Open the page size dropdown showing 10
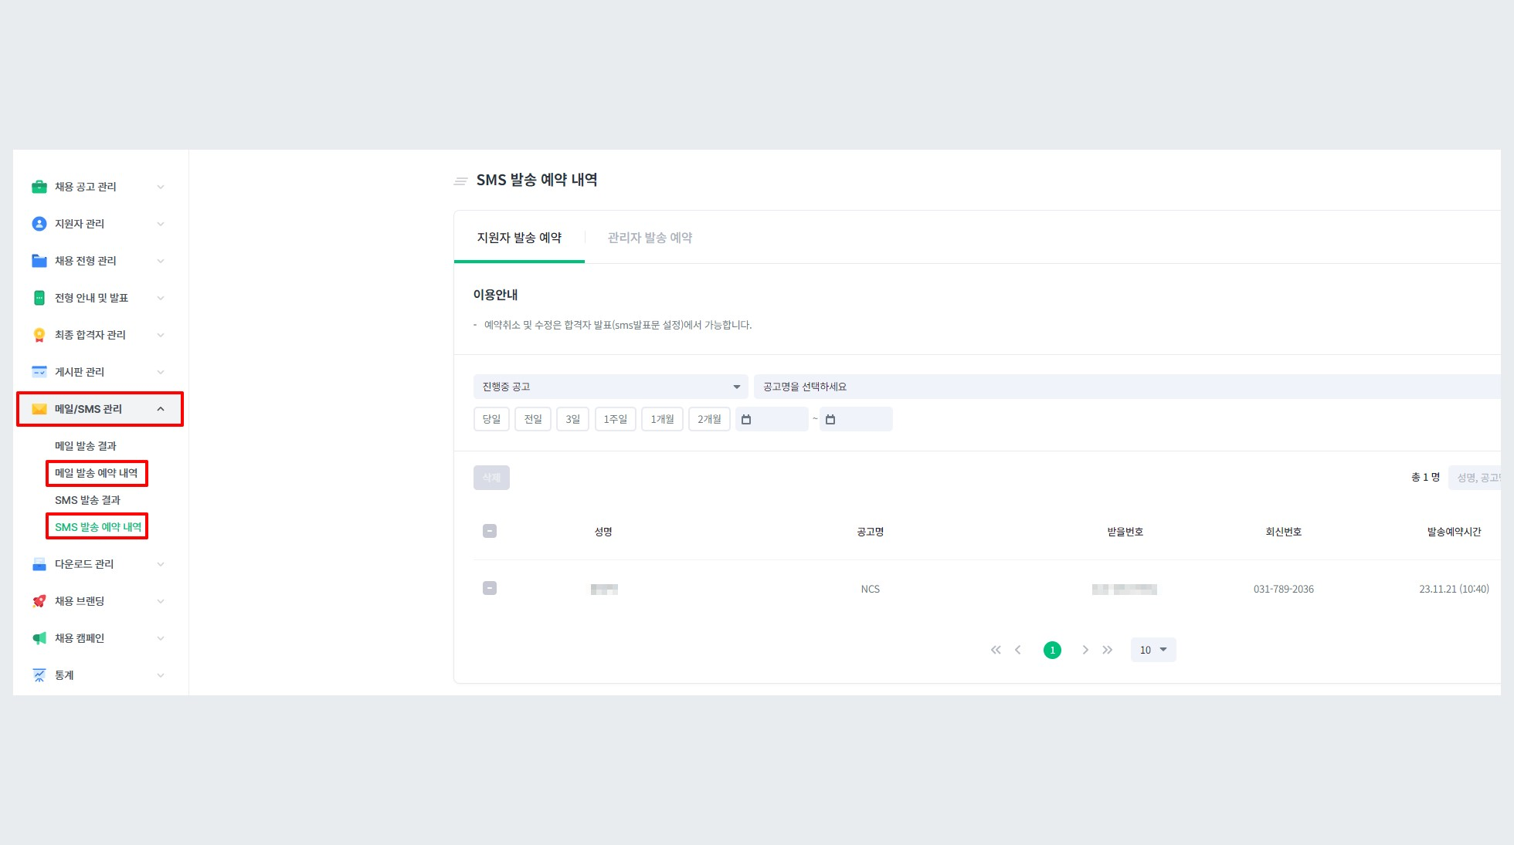 [x=1152, y=649]
